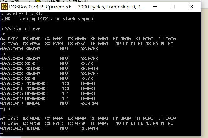Click the DOSBox 0.74-2 title bar text
Image resolution: width=208 pixels, height=138 pixels.
click(x=76, y=7)
